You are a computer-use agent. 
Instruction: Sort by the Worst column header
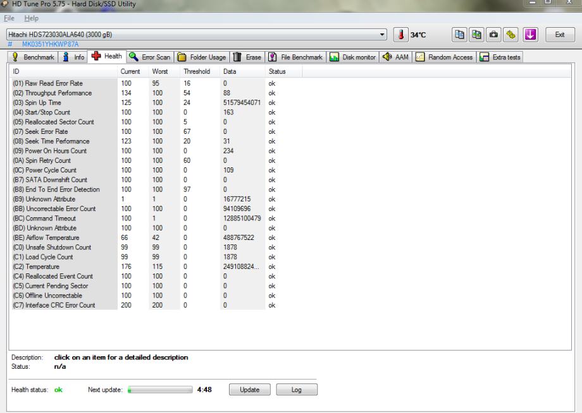(x=164, y=71)
